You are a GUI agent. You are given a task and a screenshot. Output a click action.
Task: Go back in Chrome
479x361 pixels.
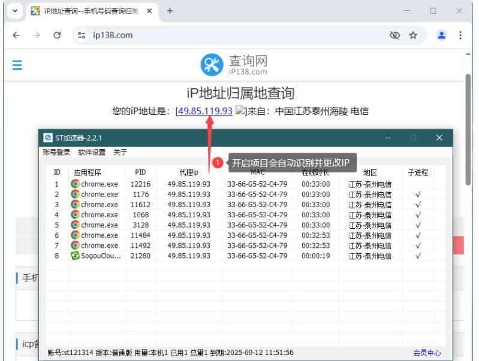16,35
